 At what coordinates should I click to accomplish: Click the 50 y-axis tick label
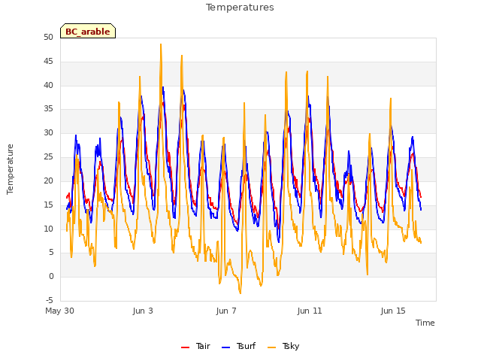48,37
